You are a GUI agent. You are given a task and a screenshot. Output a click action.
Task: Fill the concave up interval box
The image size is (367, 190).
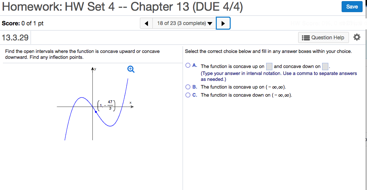click(x=269, y=67)
